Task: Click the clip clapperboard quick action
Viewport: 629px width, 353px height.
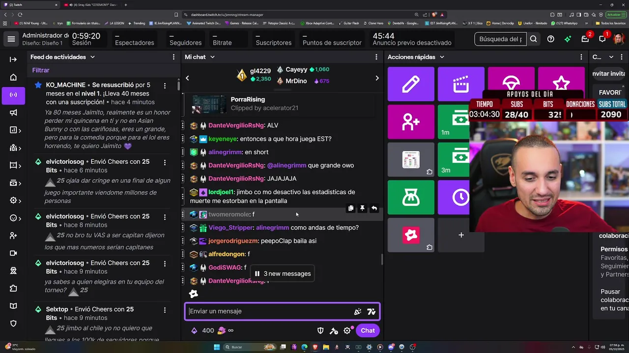Action: [x=461, y=84]
